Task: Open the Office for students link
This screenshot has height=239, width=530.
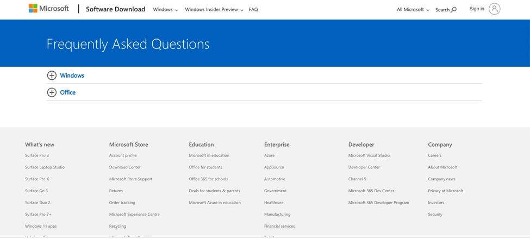Action: click(205, 167)
